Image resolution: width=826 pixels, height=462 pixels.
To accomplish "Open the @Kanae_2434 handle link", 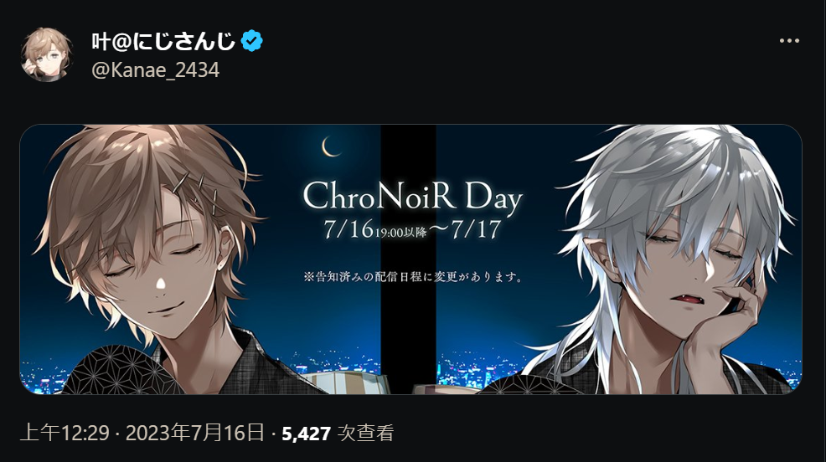I will (x=156, y=70).
